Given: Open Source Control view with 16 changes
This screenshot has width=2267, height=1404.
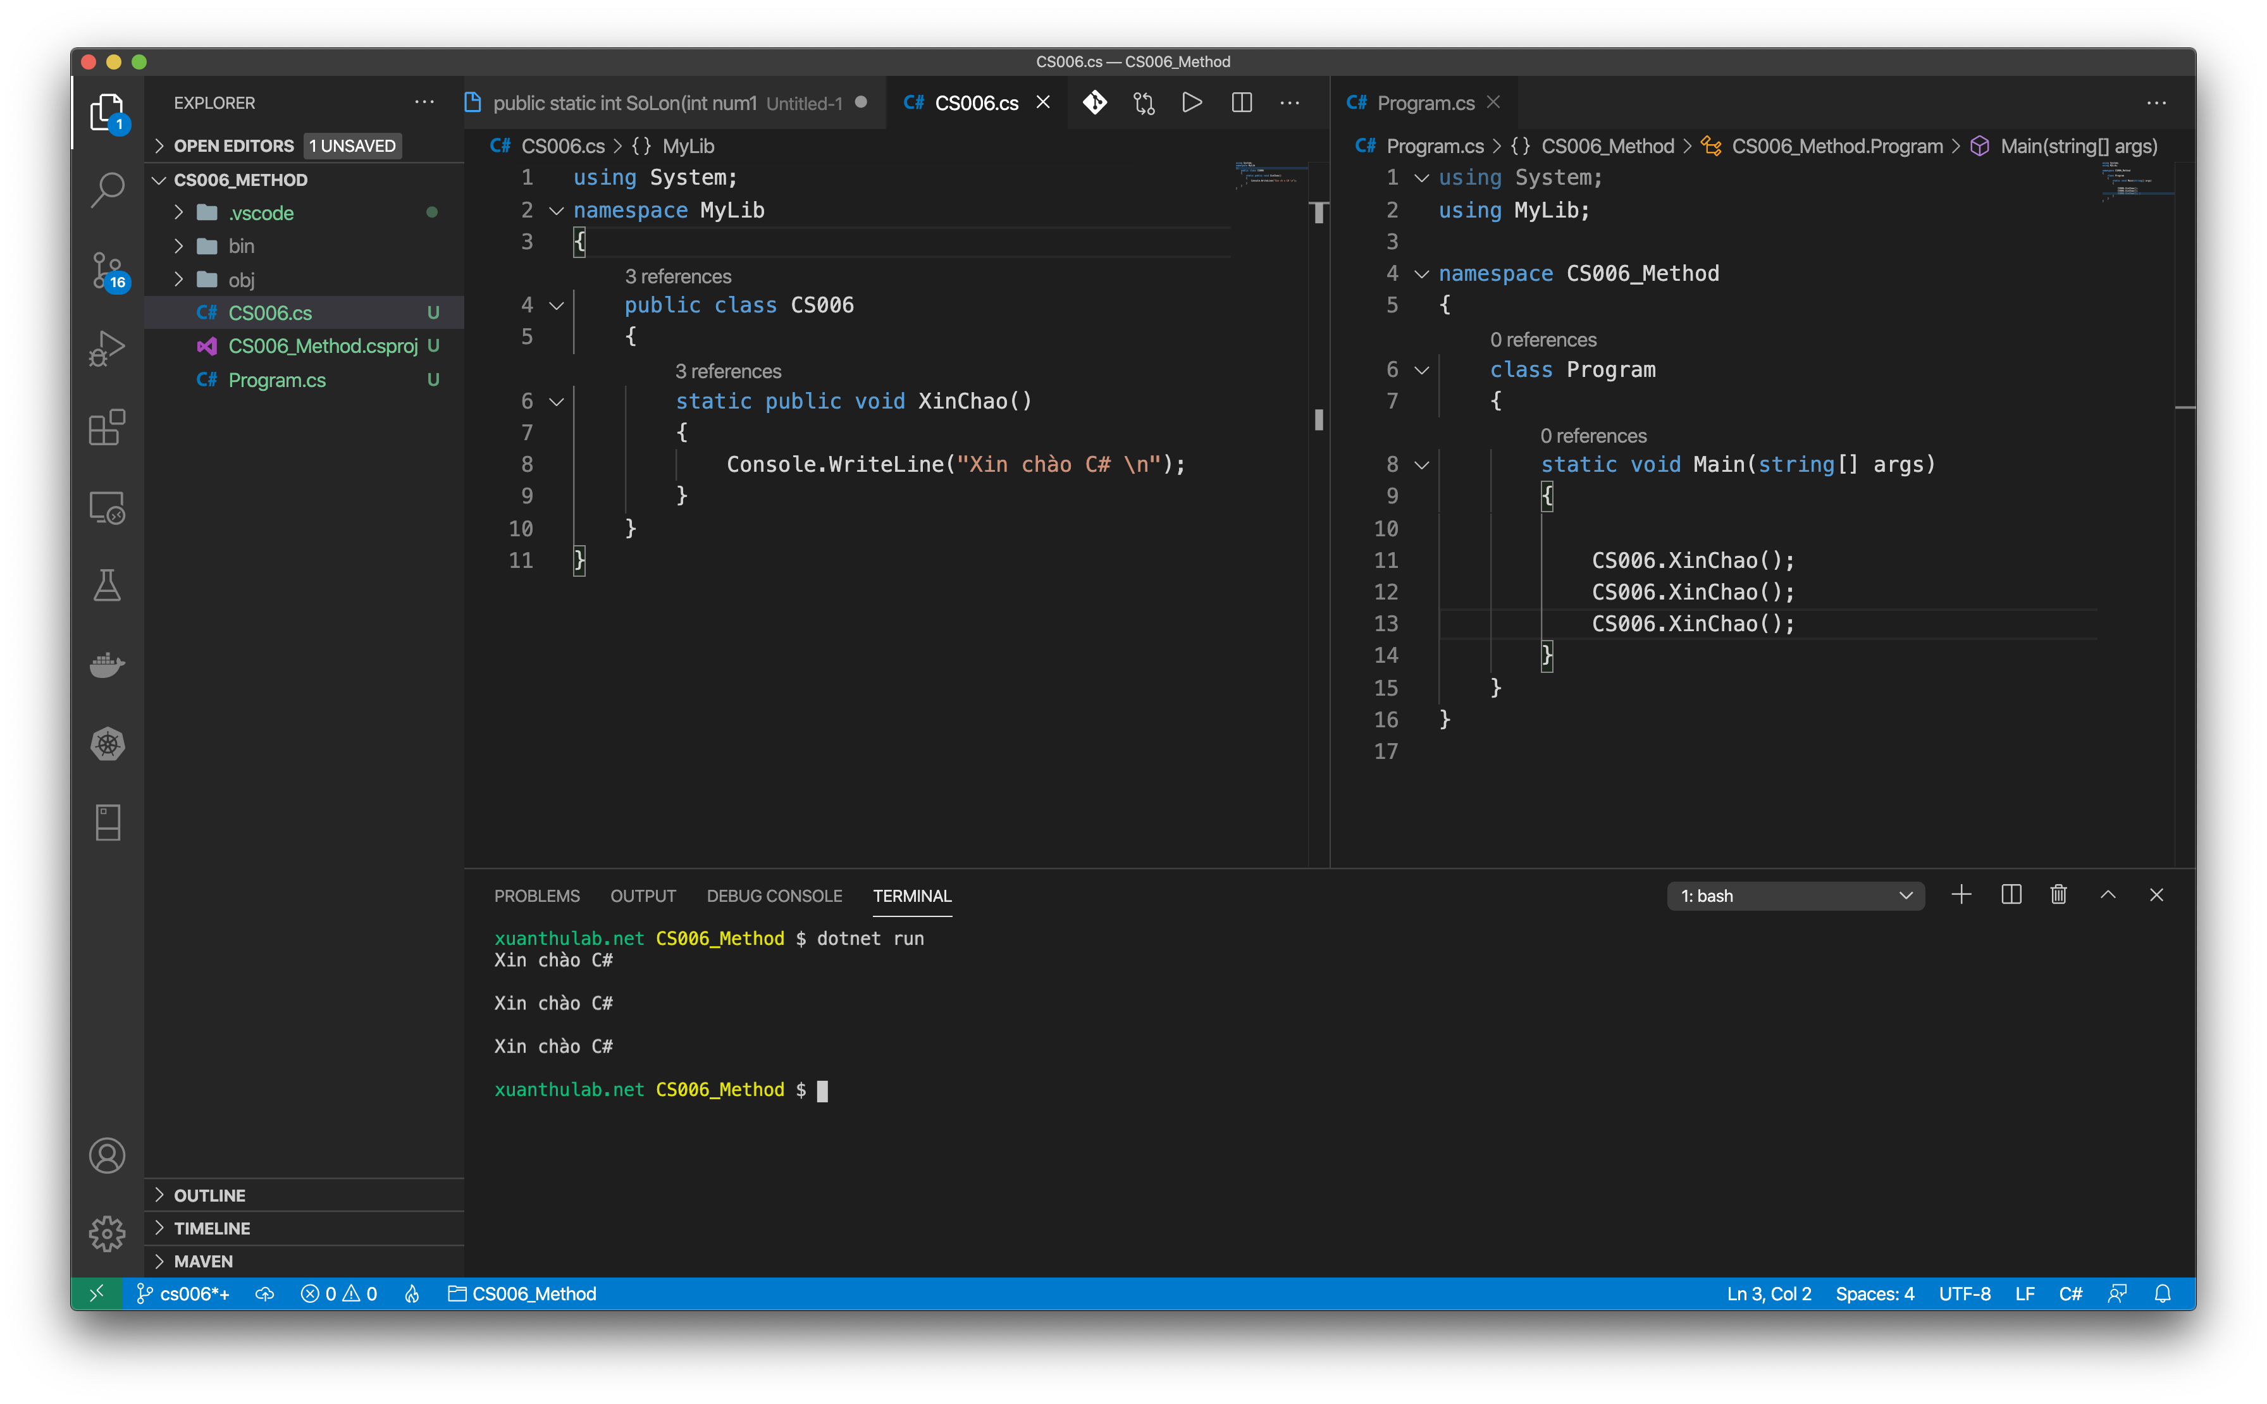Looking at the screenshot, I should [x=107, y=270].
